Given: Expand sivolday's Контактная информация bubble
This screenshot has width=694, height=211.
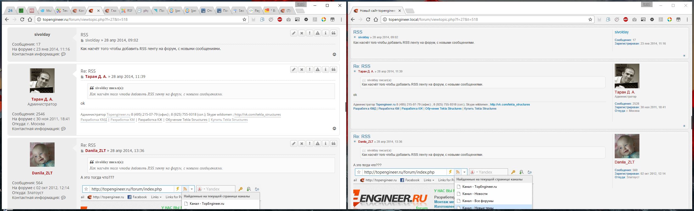Looking at the screenshot, I should tap(63, 54).
